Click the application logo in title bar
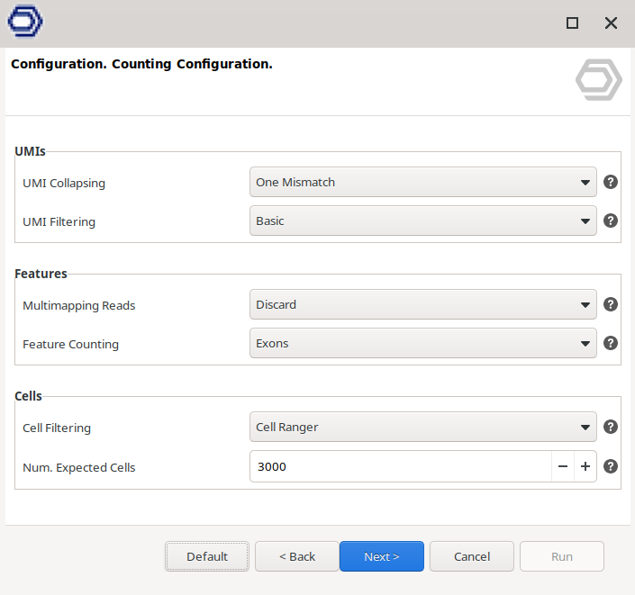The image size is (635, 595). 24,23
